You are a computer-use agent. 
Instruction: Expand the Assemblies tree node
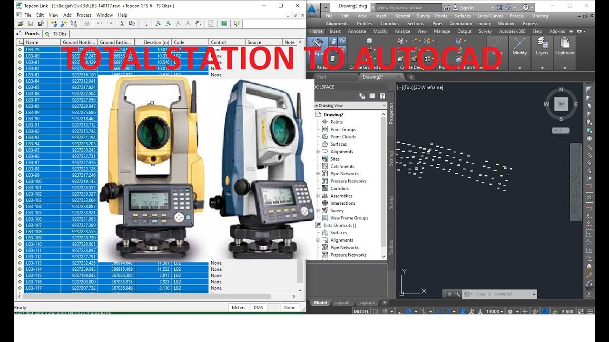(318, 196)
